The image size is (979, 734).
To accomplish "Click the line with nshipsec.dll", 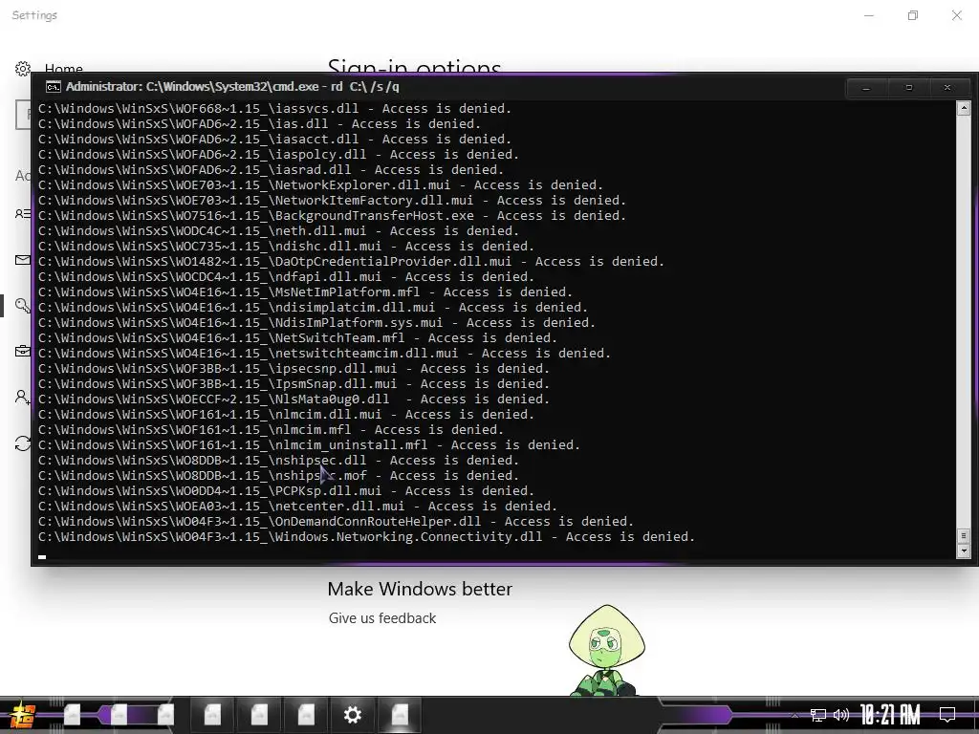I will [x=278, y=460].
